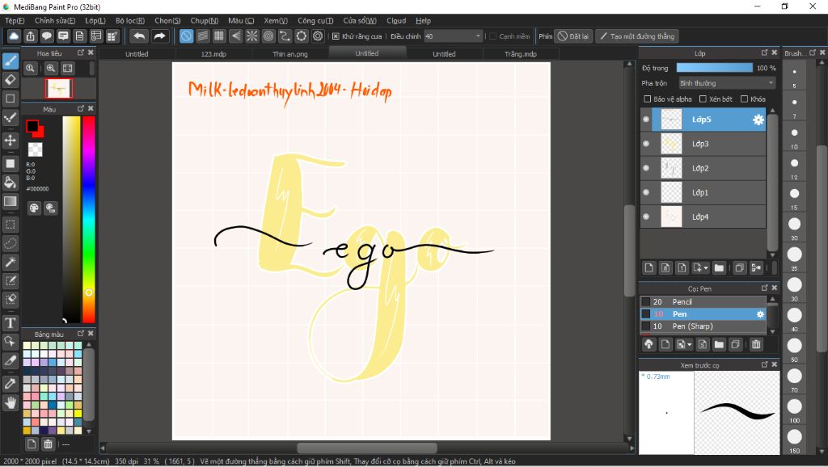Hide the Lớp3 layer
This screenshot has height=467, width=828.
(x=646, y=144)
